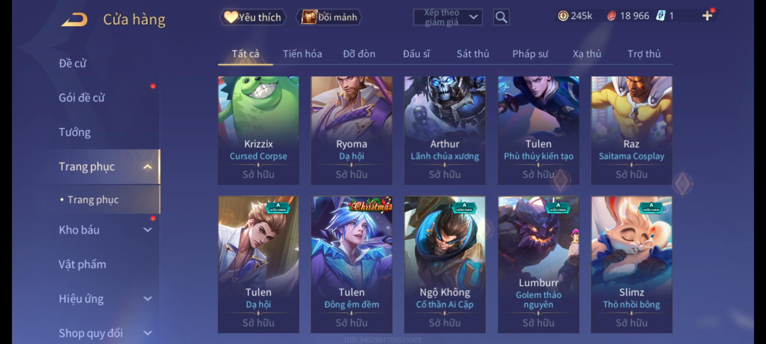766x344 pixels.
Task: Select Tulen Đông êm đềm Christmas skin
Action: pos(351,264)
